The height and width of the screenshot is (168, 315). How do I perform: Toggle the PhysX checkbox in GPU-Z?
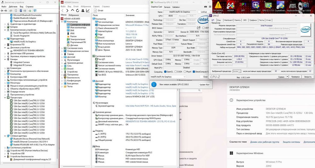pyautogui.click(x=184, y=72)
